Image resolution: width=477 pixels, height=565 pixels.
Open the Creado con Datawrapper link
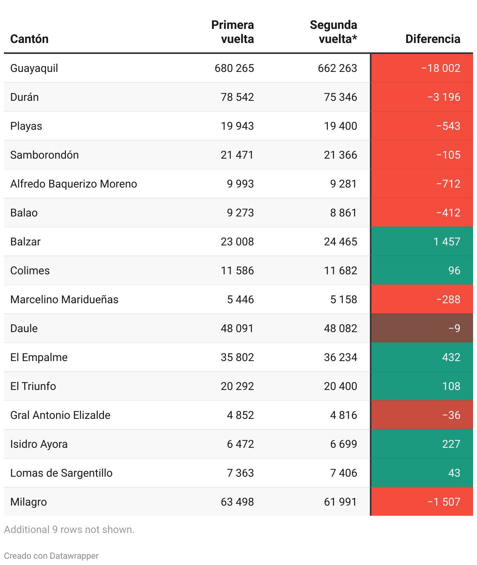tap(51, 556)
